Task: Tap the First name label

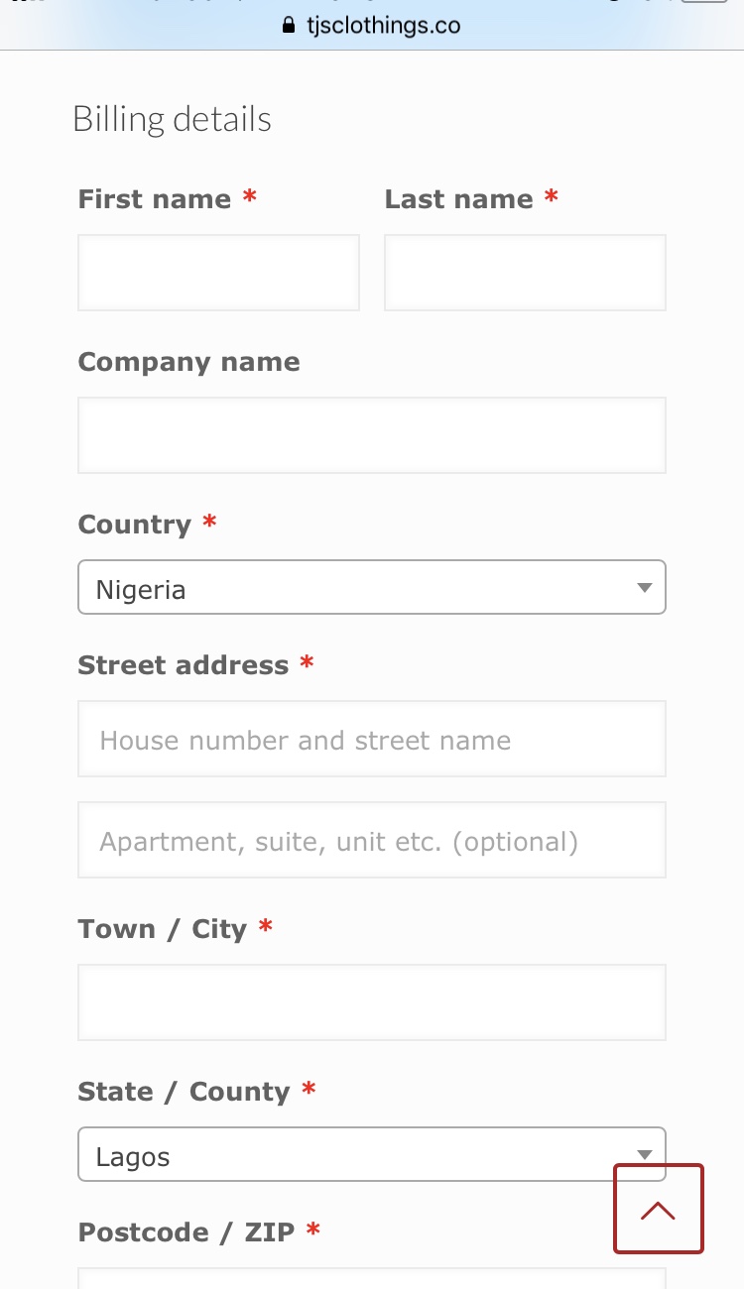Action: (155, 199)
